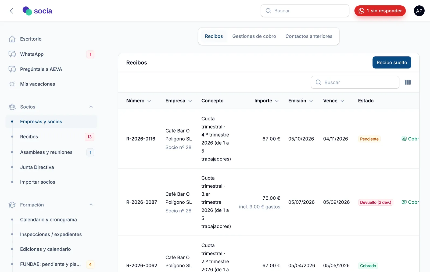The image size is (430, 272).
Task: Click receipt number R-2026-0062
Action: click(x=142, y=266)
